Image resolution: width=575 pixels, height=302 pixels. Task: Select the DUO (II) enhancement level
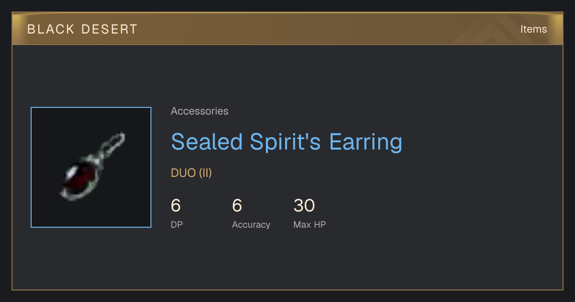pyautogui.click(x=191, y=173)
